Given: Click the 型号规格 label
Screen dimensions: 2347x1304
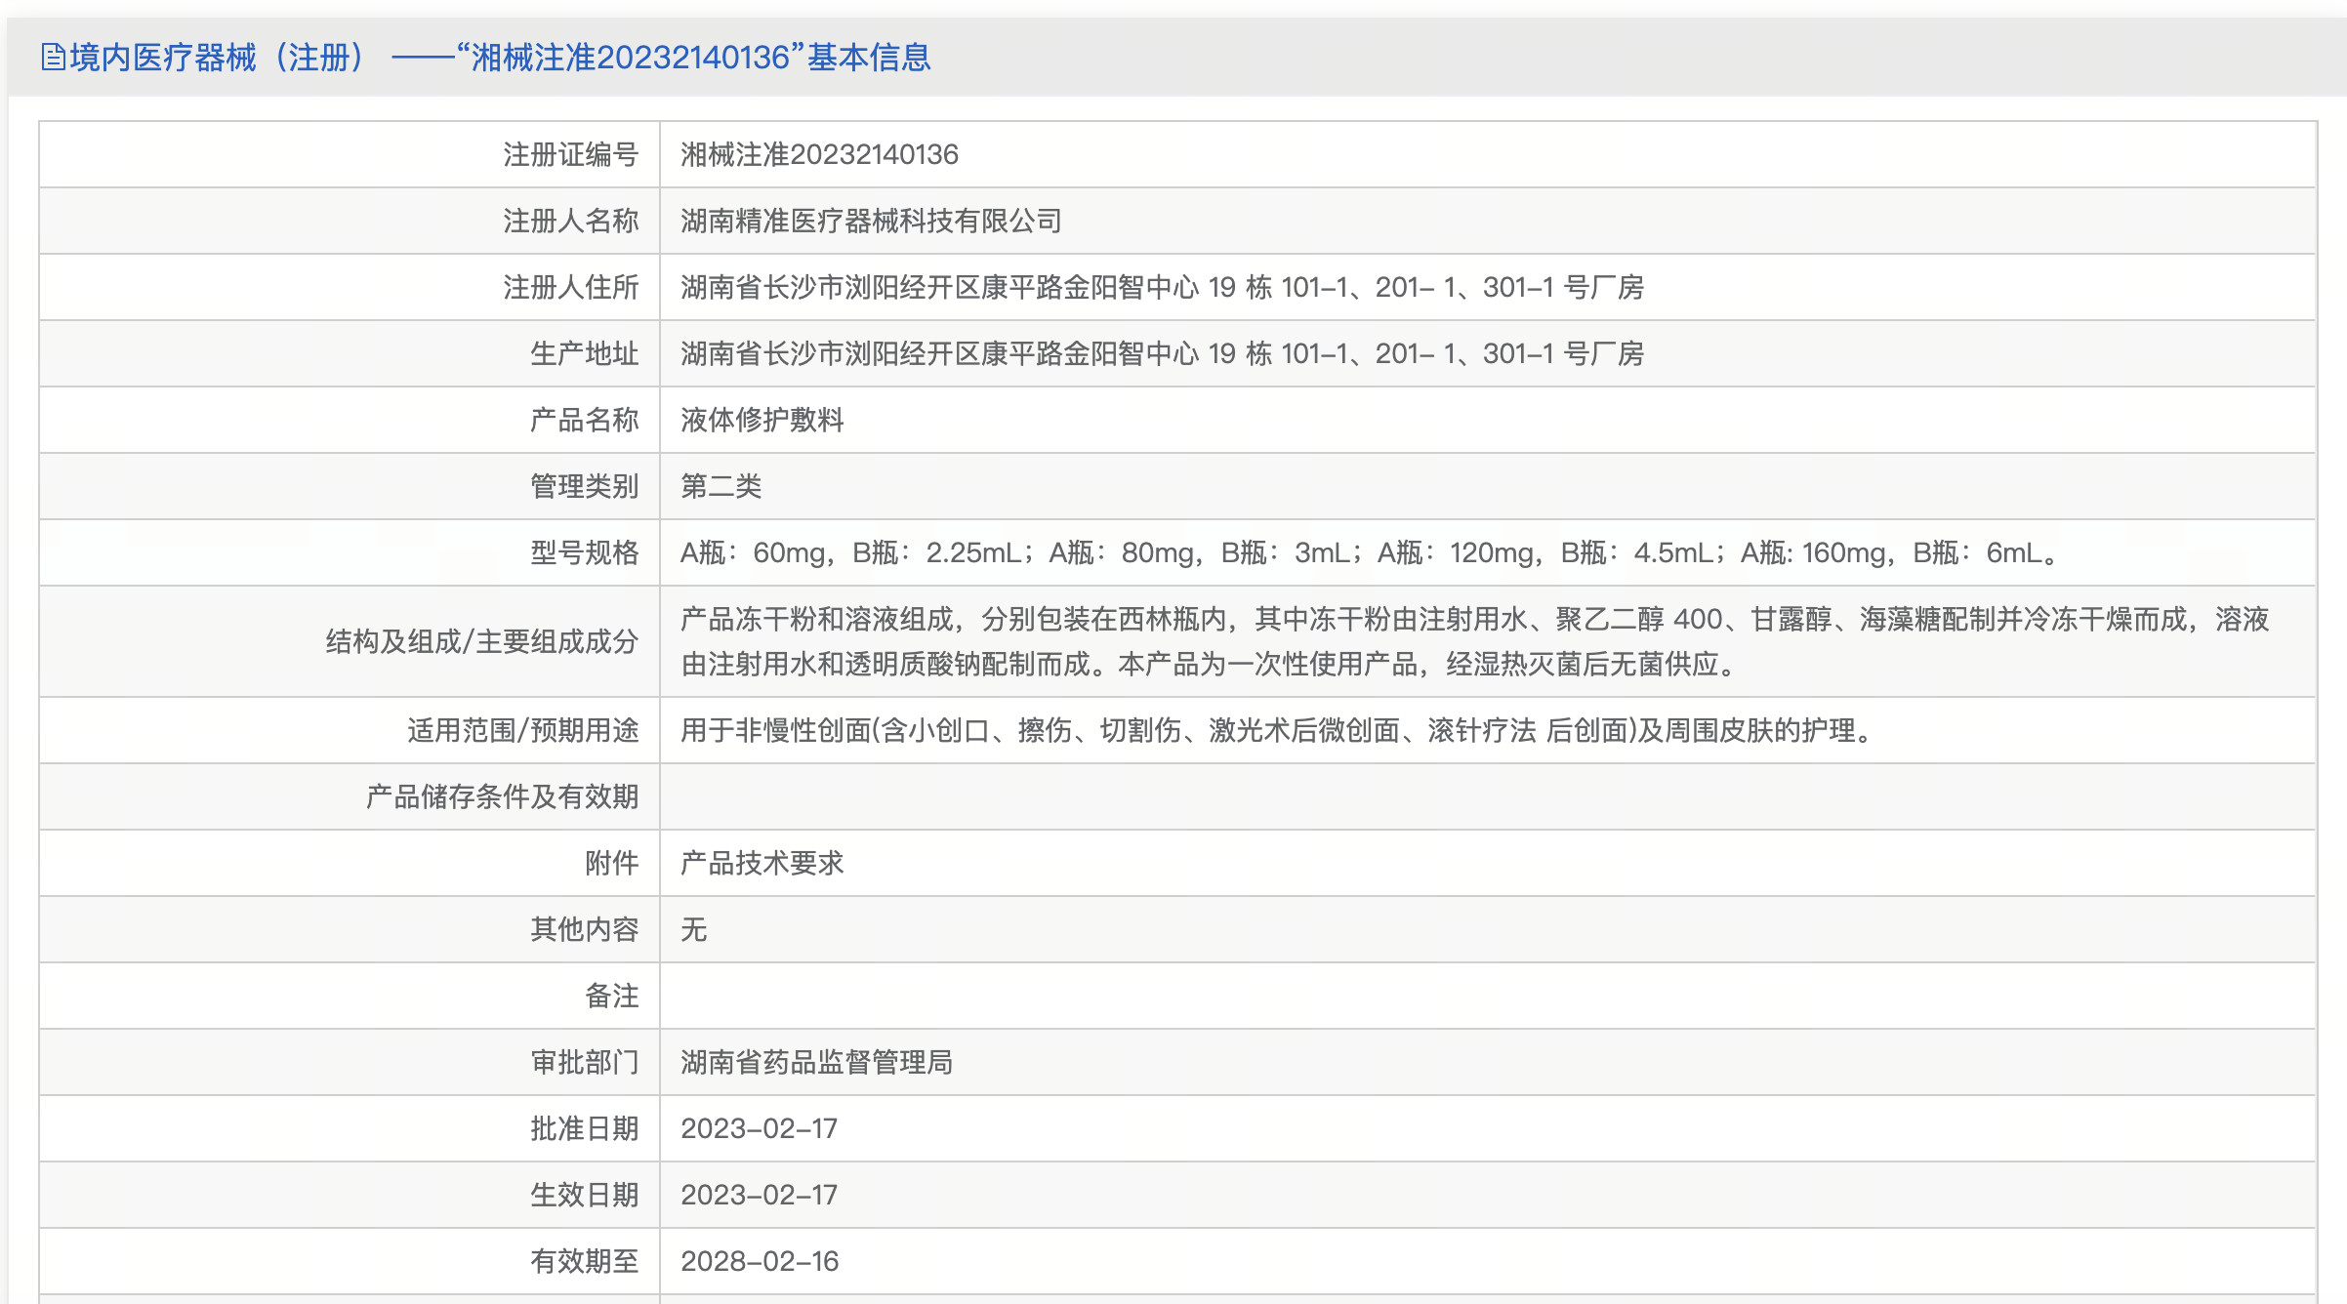Looking at the screenshot, I should [x=584, y=552].
